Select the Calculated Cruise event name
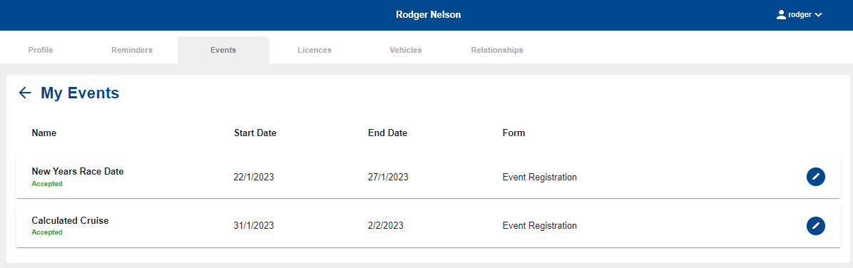Image resolution: width=853 pixels, height=268 pixels. tap(70, 221)
